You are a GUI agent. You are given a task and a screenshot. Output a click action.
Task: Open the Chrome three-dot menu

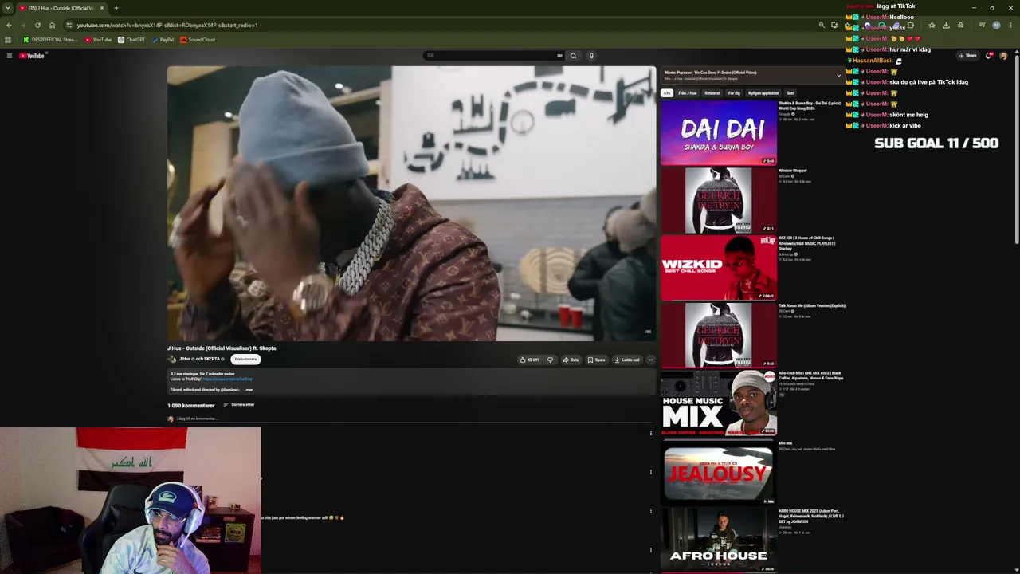click(x=1010, y=25)
